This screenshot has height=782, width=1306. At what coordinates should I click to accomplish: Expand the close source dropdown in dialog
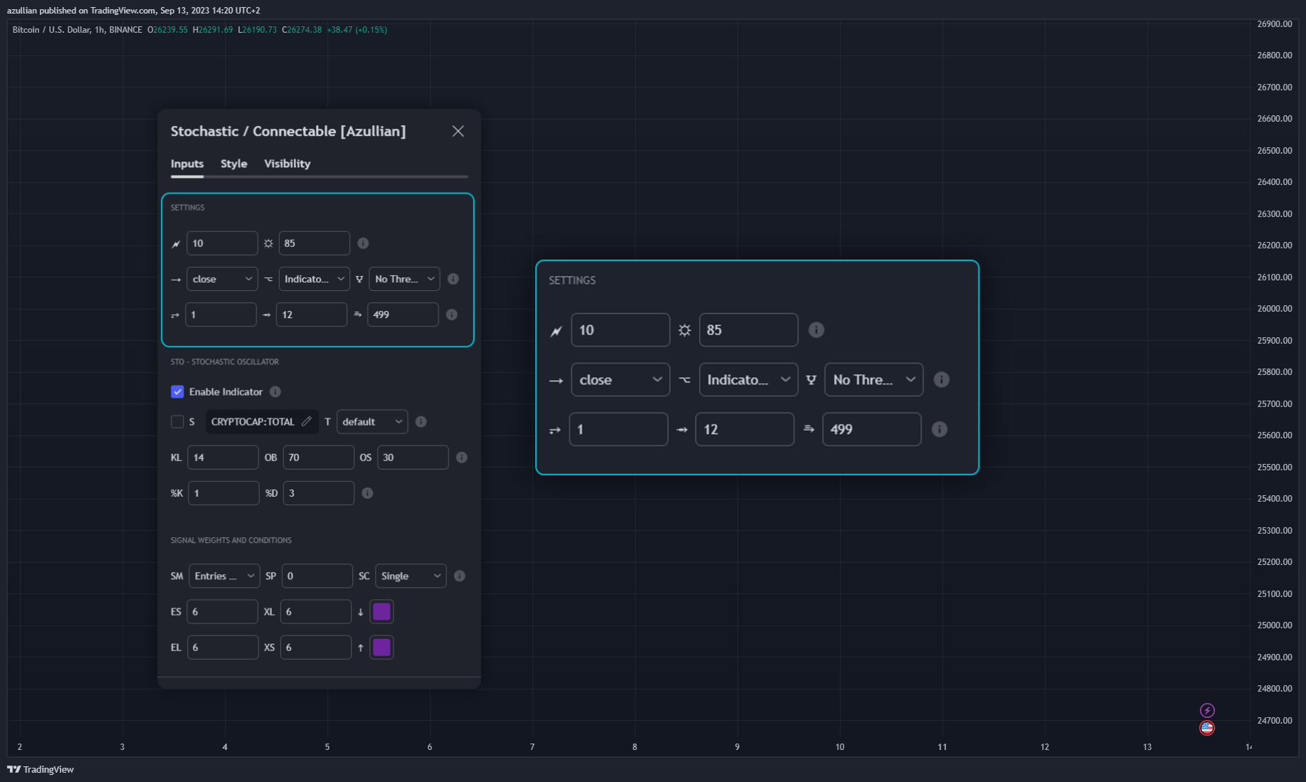click(222, 279)
